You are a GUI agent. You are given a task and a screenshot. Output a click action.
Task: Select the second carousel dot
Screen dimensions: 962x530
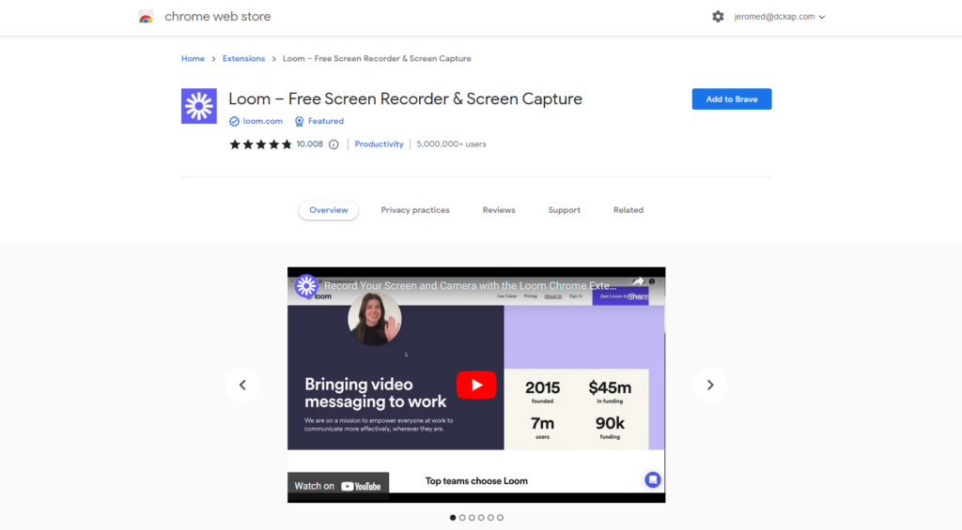pos(462,518)
